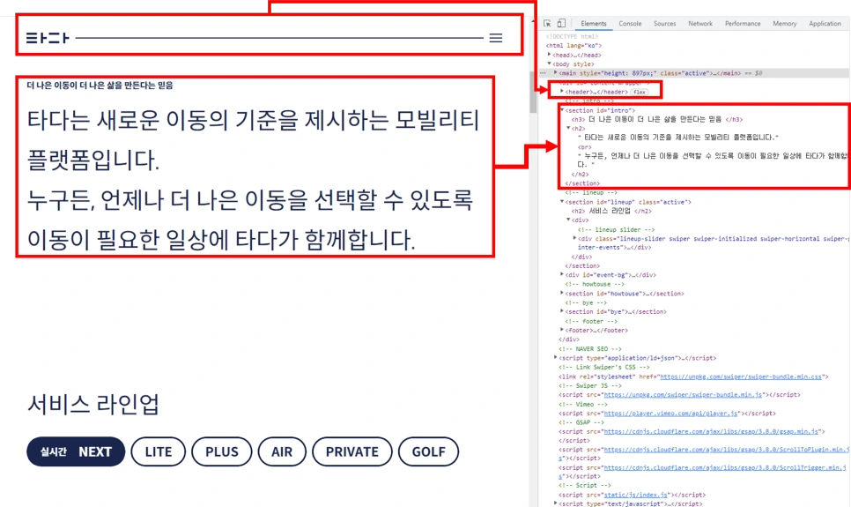Expand the head element node
851x507 pixels.
click(x=549, y=55)
